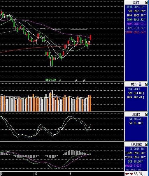Click the latest red candlestick on K chart
149x176 pixels.
click(x=90, y=37)
